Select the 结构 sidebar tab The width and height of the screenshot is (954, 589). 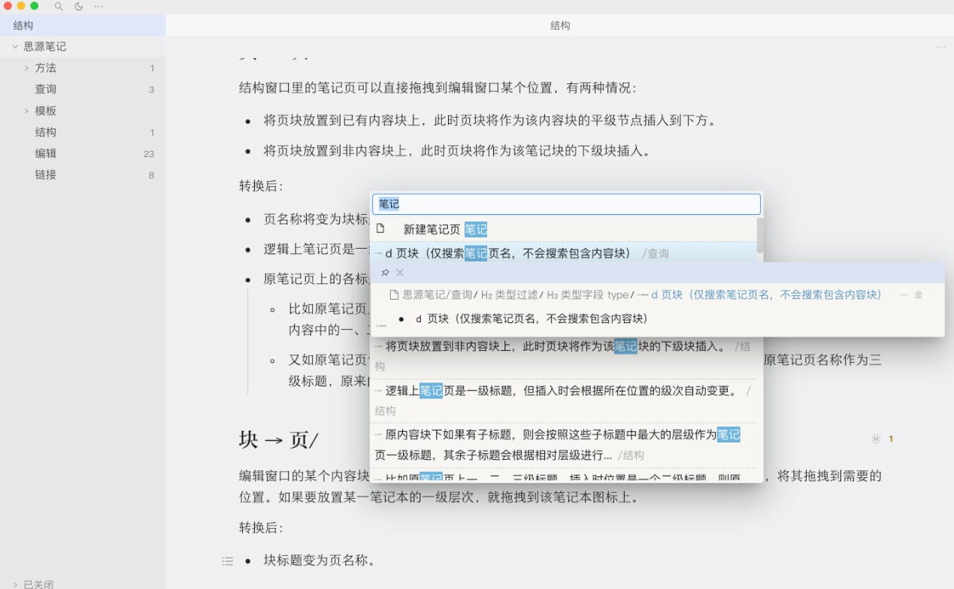(22, 25)
